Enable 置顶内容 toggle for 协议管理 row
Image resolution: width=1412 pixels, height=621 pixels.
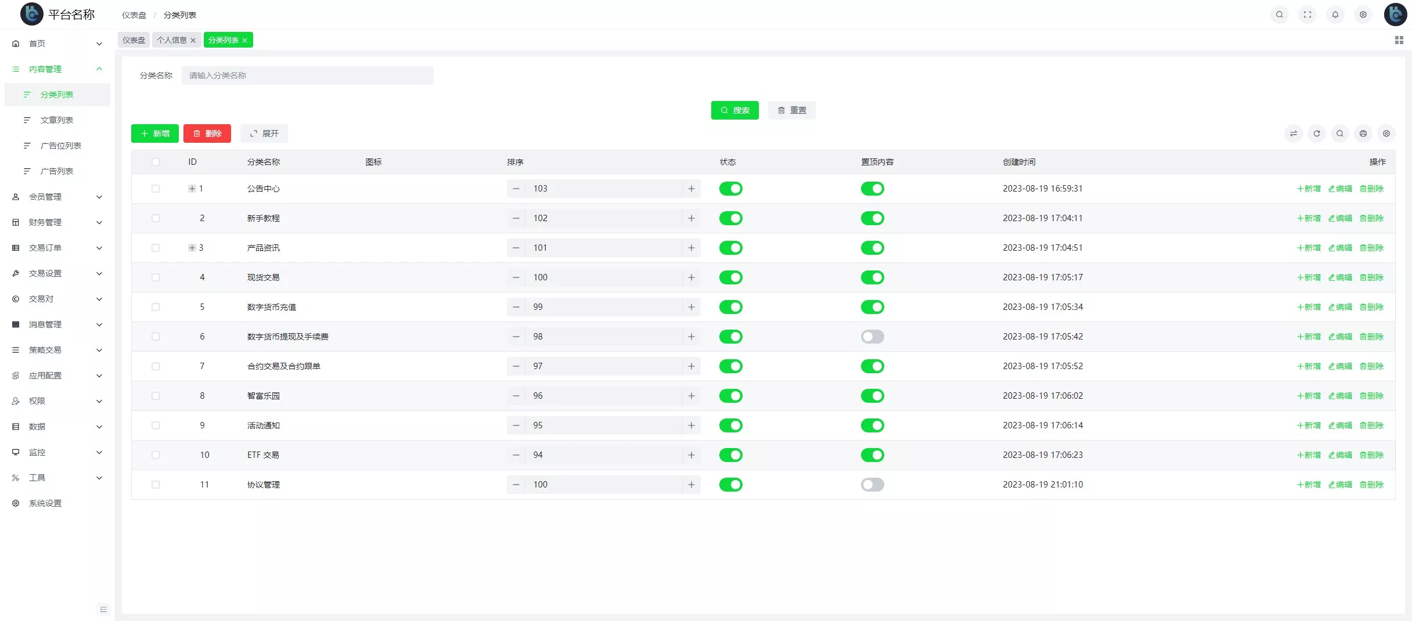(x=872, y=485)
